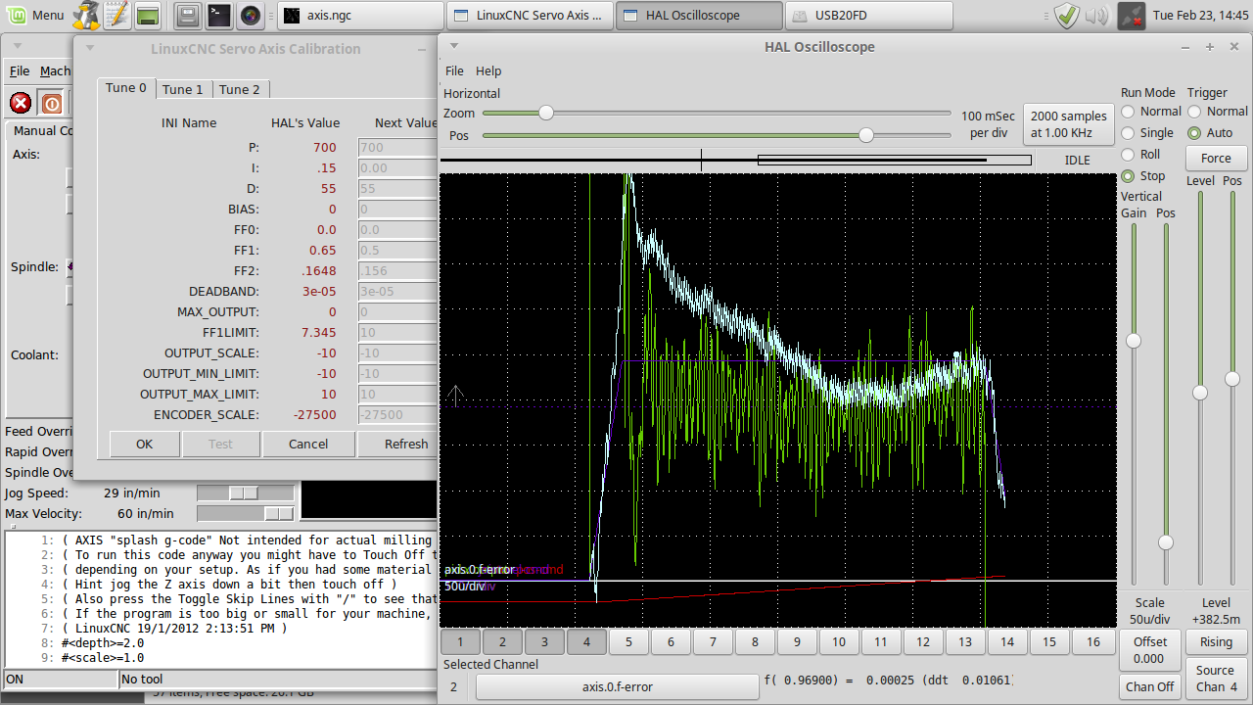Viewport: 1253px width, 705px height.
Task: Select oscilloscope channel 3 button
Action: point(545,642)
